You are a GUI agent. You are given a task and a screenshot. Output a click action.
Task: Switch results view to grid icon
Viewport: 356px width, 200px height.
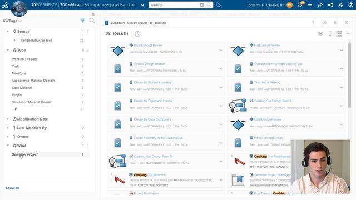click(339, 33)
